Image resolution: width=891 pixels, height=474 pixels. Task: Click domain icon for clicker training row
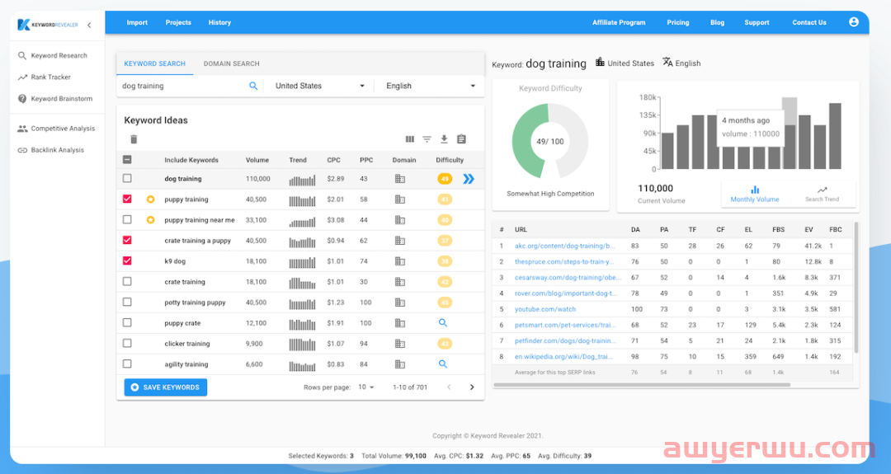400,344
